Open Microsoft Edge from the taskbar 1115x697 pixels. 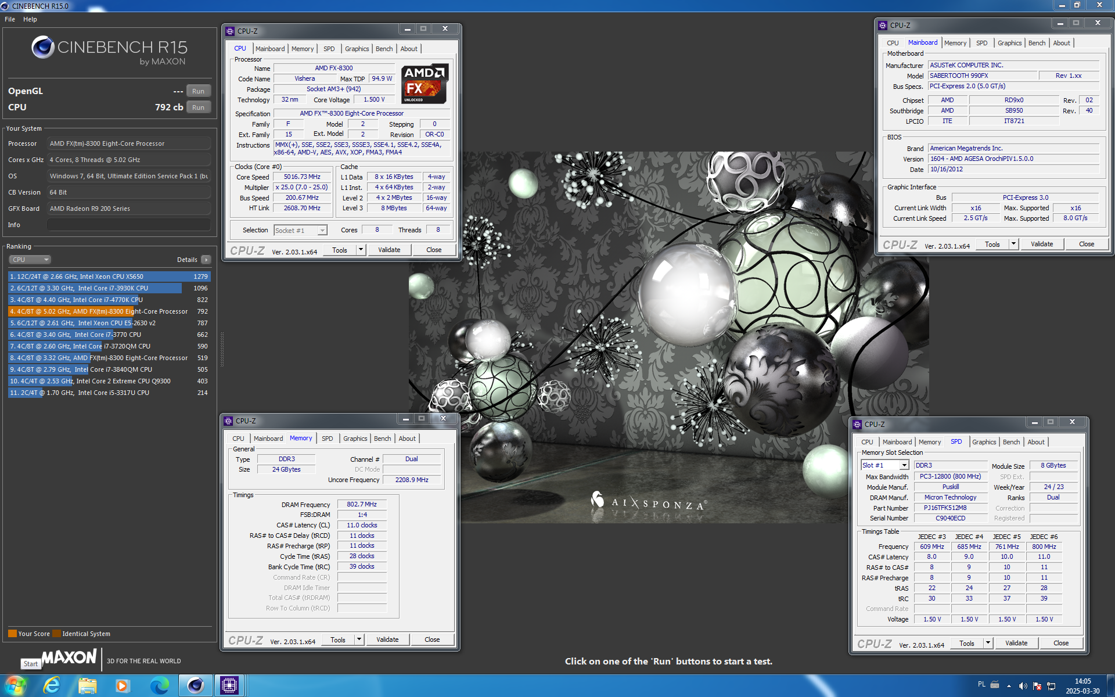[x=159, y=685]
